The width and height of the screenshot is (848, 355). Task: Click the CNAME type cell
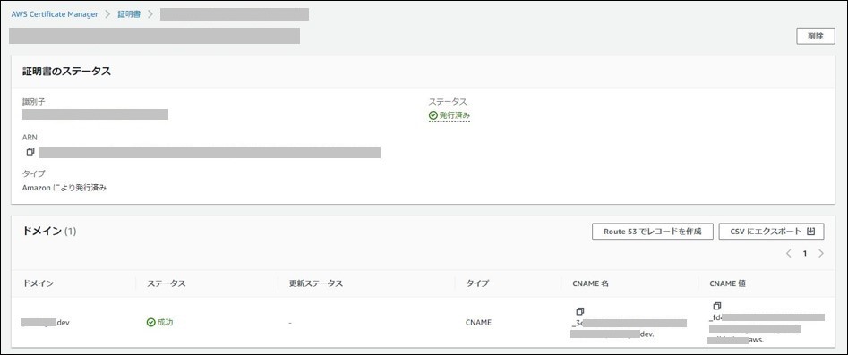click(478, 323)
